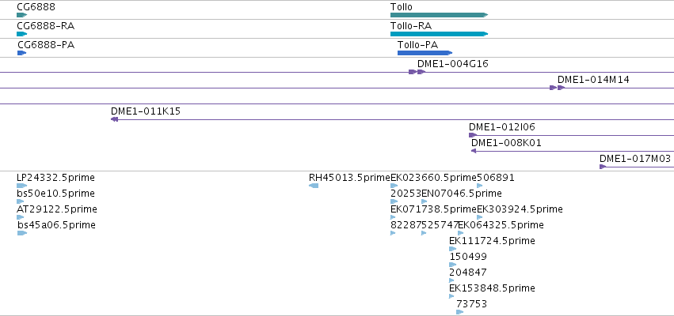Viewport: 674px width, 316px height.
Task: Click the 20253 EST label
Action: pos(406,194)
